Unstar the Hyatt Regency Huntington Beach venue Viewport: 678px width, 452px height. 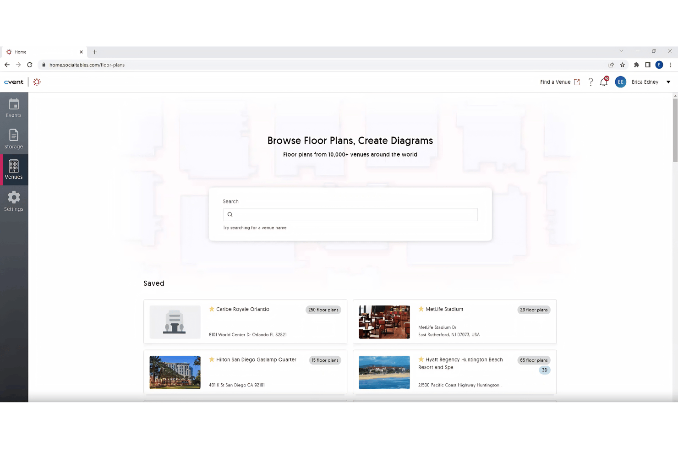click(x=421, y=359)
